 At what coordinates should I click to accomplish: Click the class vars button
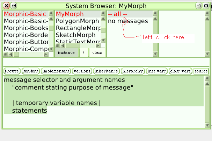(181, 71)
